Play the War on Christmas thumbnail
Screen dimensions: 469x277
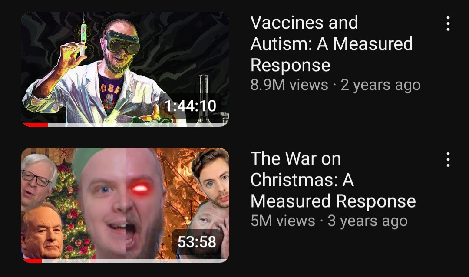[x=125, y=205]
